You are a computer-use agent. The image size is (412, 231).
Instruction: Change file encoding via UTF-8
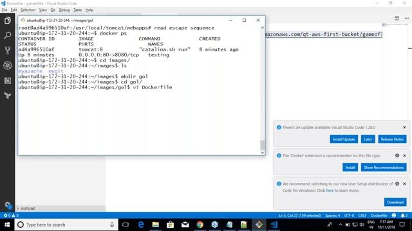pos(349,216)
